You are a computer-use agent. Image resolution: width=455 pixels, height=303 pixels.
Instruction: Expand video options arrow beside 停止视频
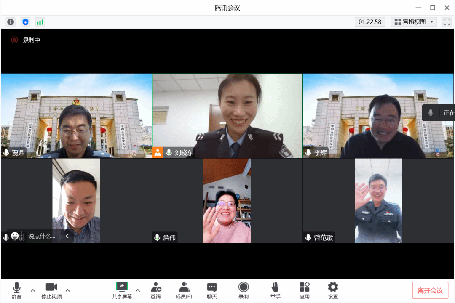[x=67, y=290]
